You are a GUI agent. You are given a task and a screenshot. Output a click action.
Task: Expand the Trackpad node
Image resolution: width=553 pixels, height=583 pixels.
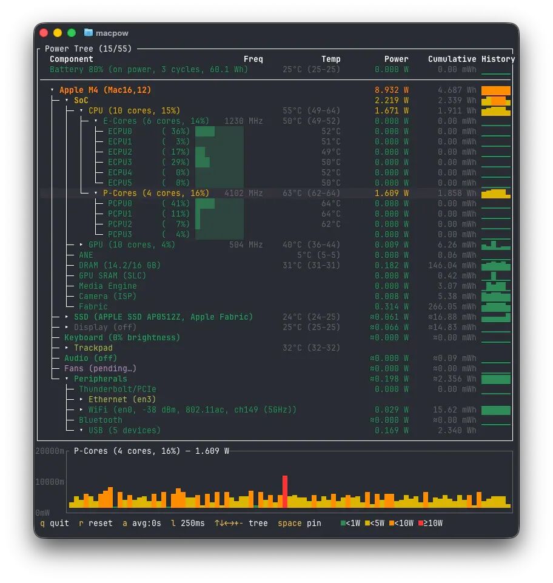67,348
